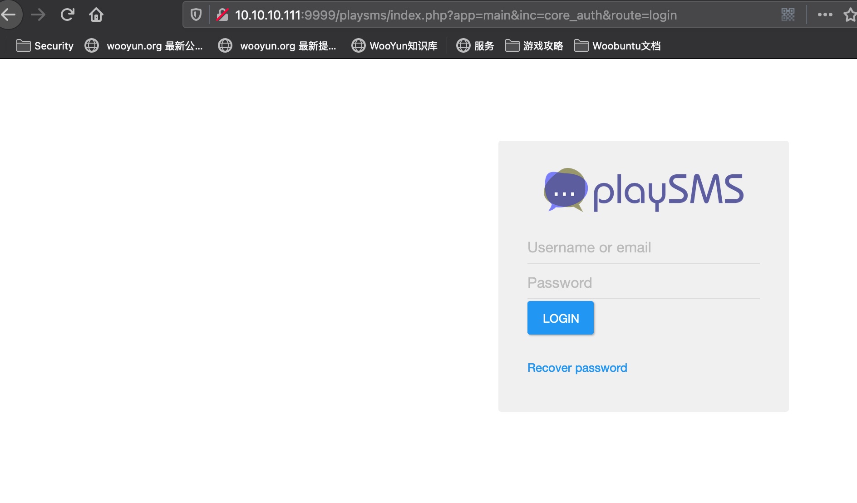The image size is (857, 503).
Task: Open the wooyun.org 最新提... bookmark
Action: tap(277, 46)
